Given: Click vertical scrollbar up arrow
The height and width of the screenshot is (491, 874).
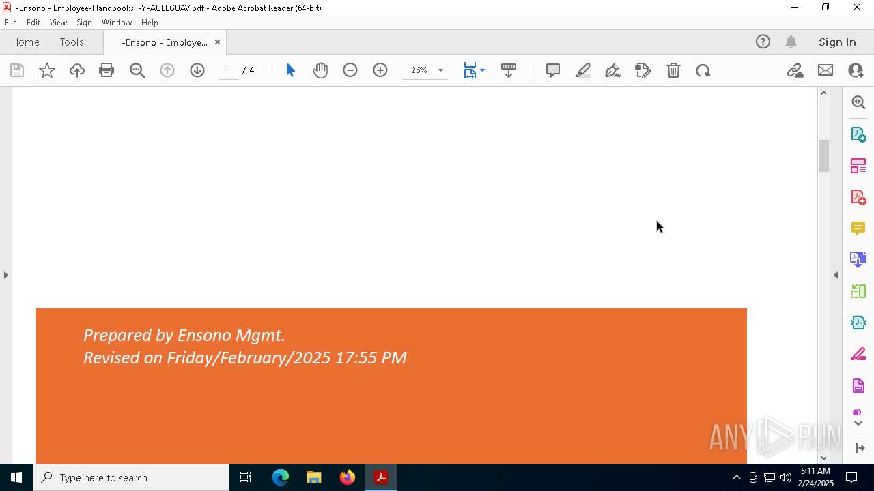Looking at the screenshot, I should [823, 93].
